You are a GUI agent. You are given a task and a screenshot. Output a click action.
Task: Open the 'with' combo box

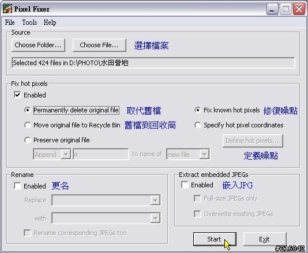click(106, 218)
